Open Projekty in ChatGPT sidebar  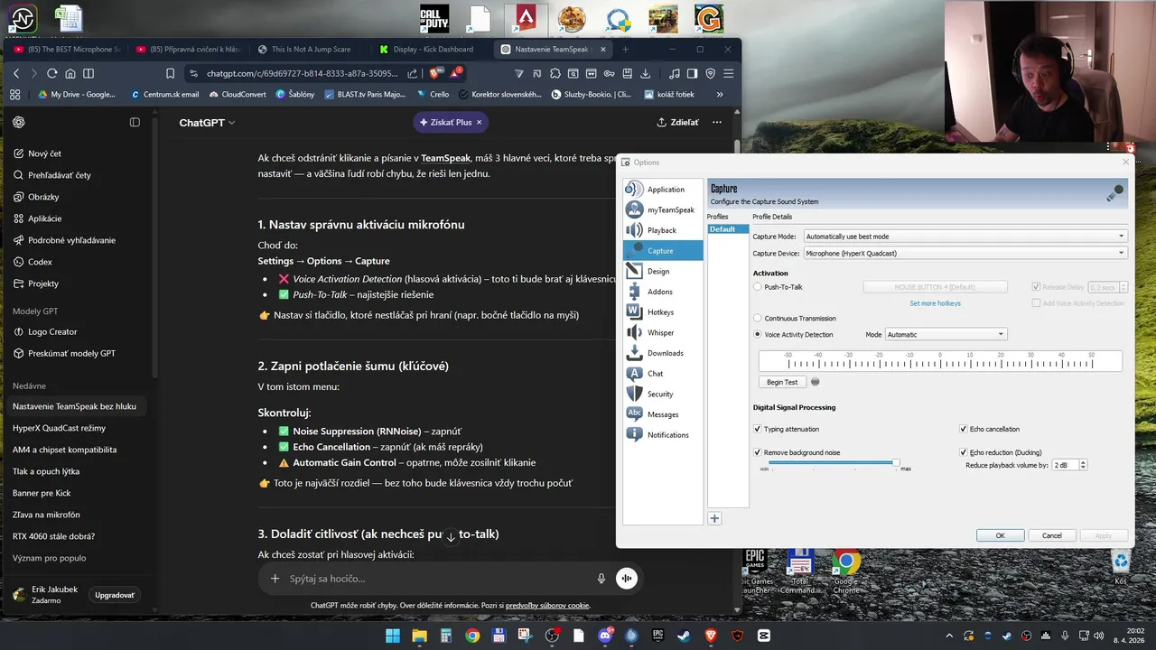point(76,283)
